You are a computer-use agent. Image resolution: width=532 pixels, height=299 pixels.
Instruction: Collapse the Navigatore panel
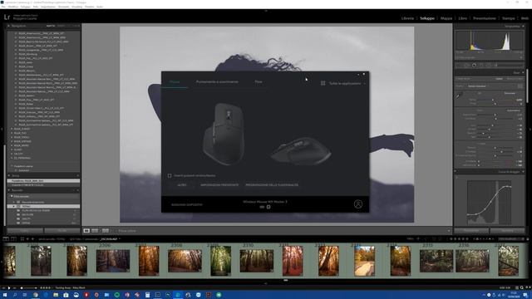click(x=9, y=26)
